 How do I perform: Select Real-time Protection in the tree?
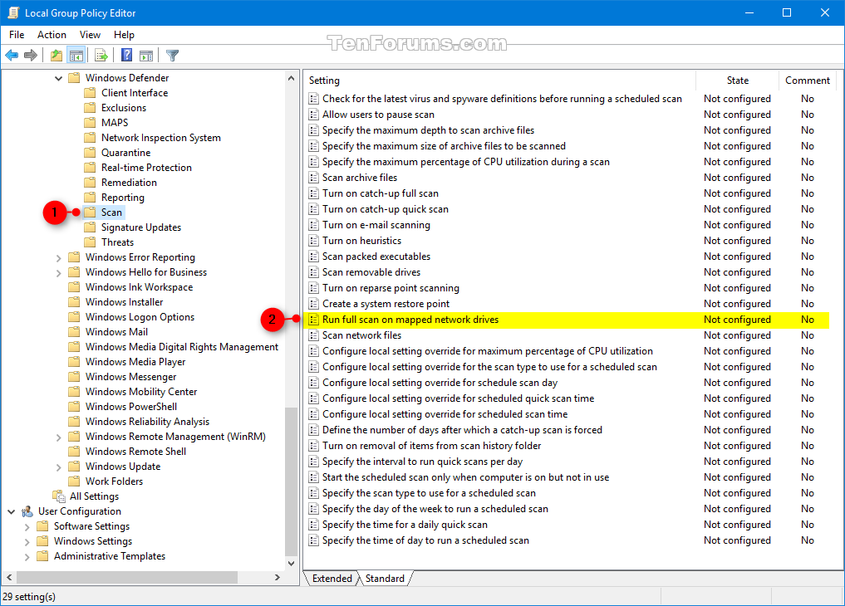(x=146, y=168)
